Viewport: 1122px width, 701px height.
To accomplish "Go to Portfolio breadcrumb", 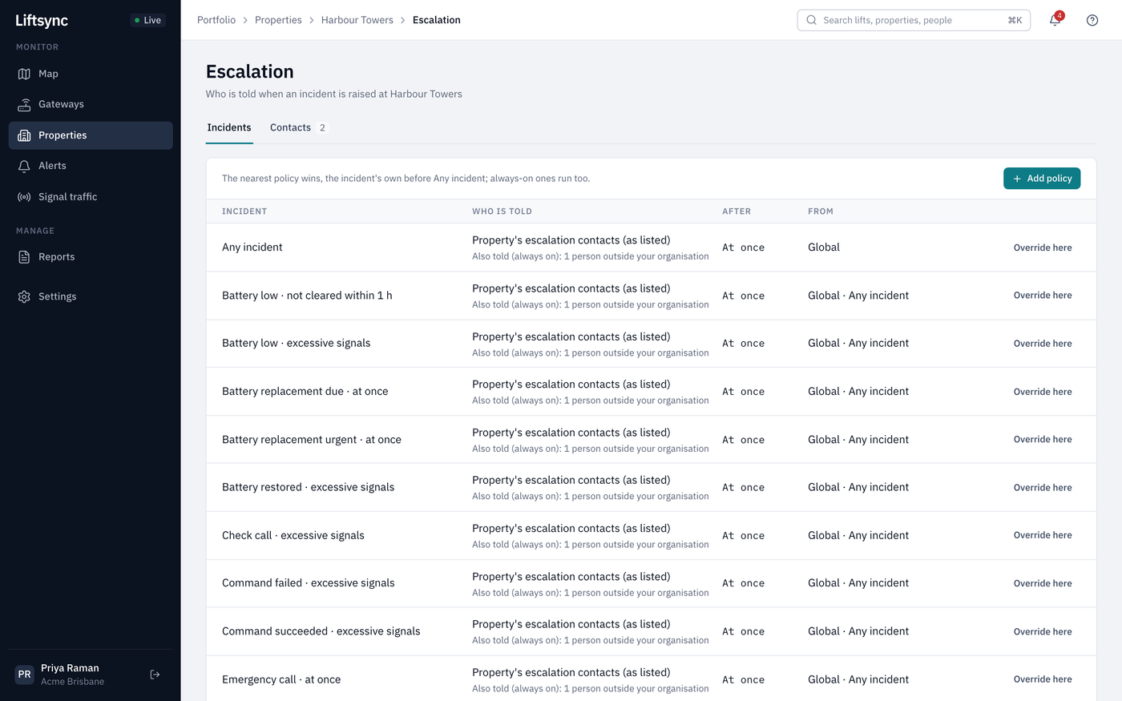I will click(x=216, y=20).
